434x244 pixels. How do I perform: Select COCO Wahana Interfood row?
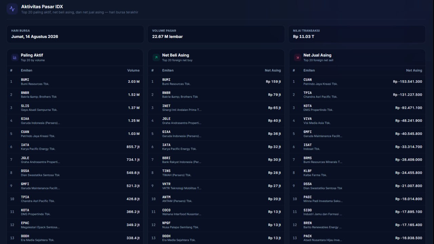tap(216, 212)
